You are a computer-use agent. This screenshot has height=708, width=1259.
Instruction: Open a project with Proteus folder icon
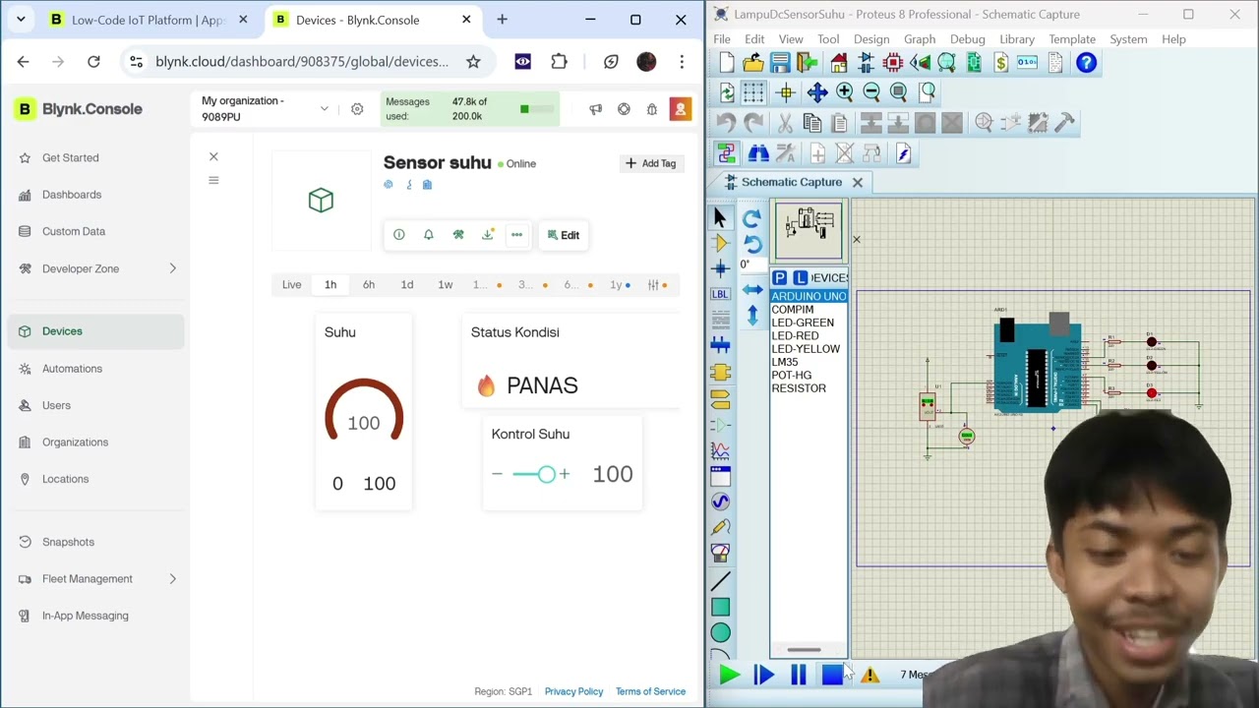coord(753,63)
